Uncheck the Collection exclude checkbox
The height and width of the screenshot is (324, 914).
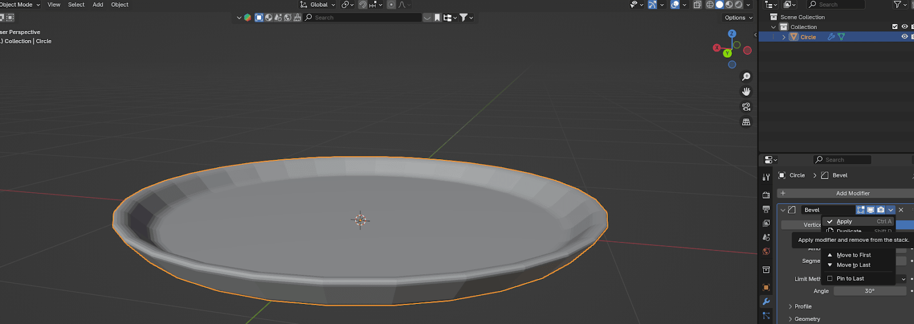[895, 27]
